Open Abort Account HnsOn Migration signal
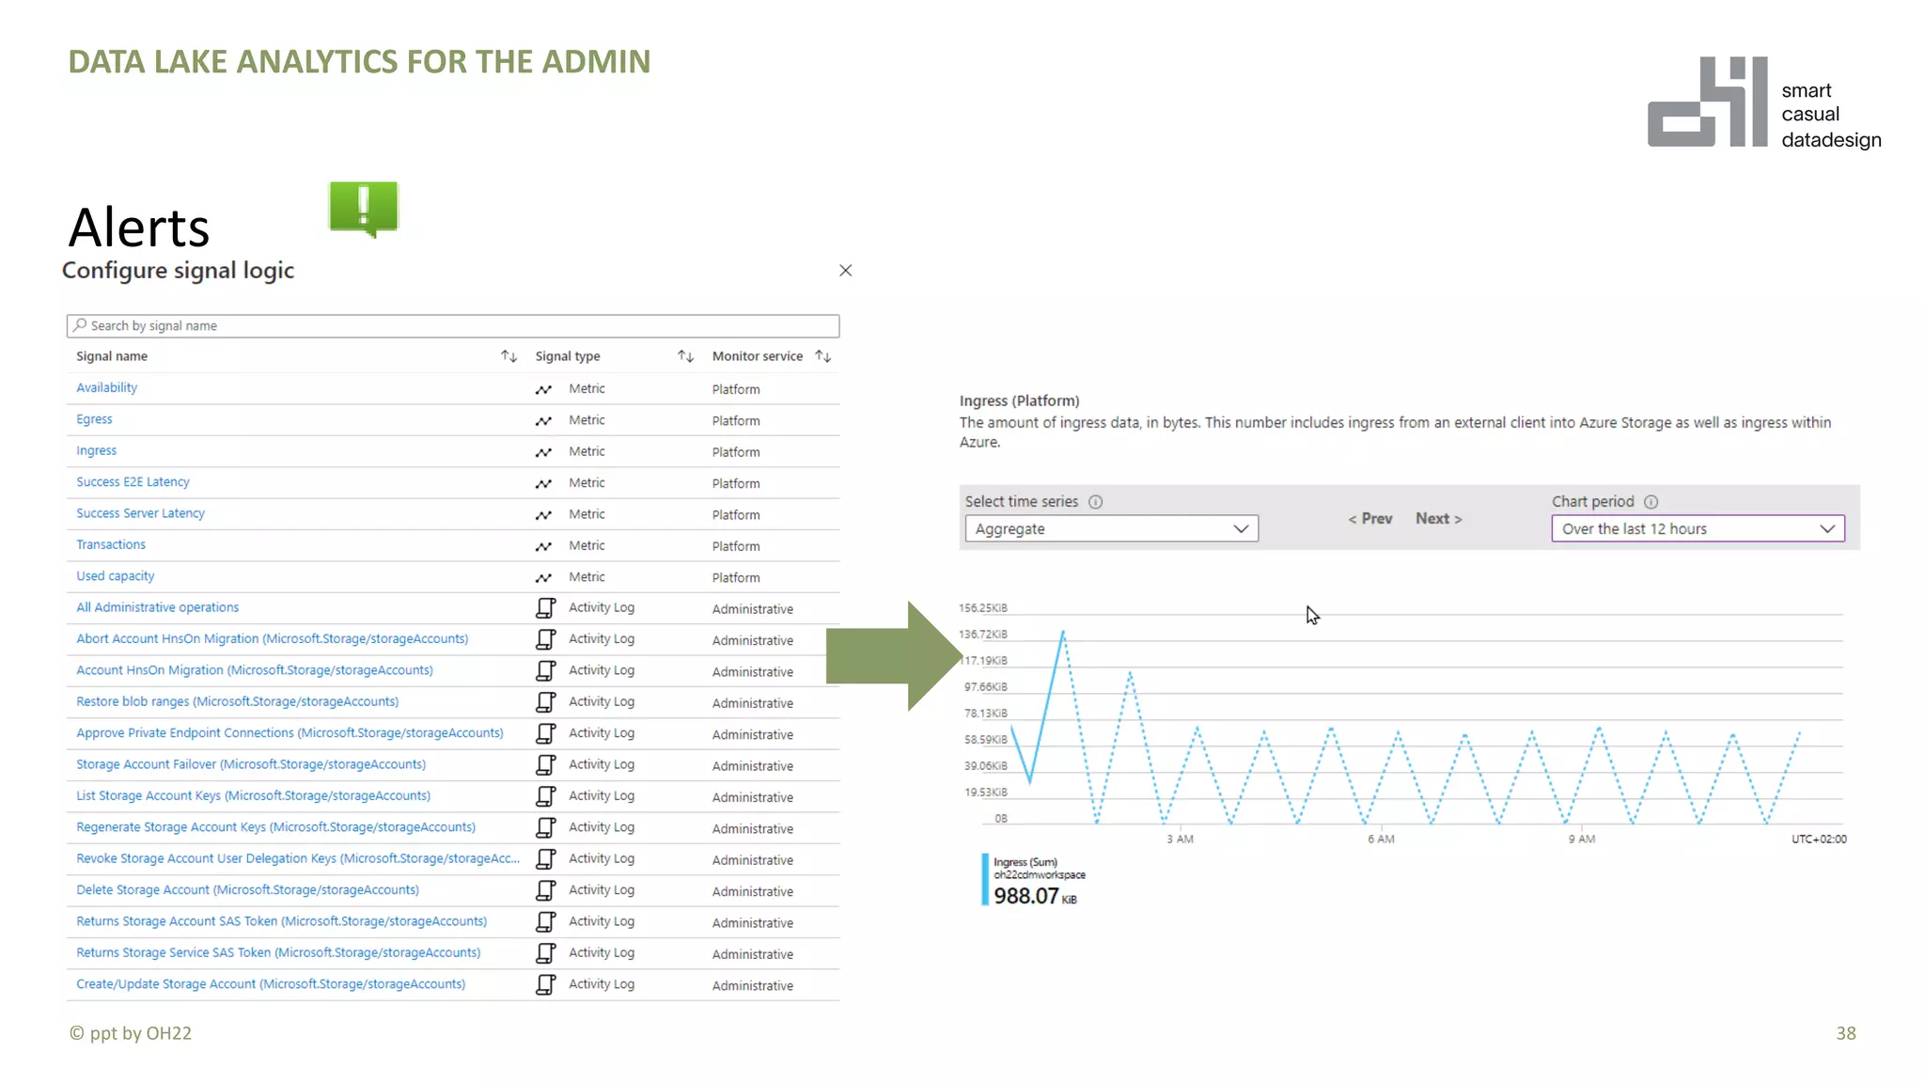1925x1083 pixels. coord(272,639)
